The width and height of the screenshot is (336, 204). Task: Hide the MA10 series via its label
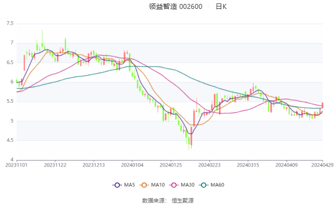pyautogui.click(x=159, y=185)
